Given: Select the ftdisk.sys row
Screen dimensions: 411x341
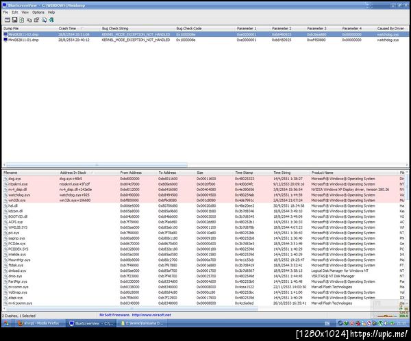Looking at the screenshot, I should [203, 265].
